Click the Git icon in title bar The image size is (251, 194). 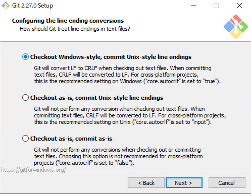[5, 6]
